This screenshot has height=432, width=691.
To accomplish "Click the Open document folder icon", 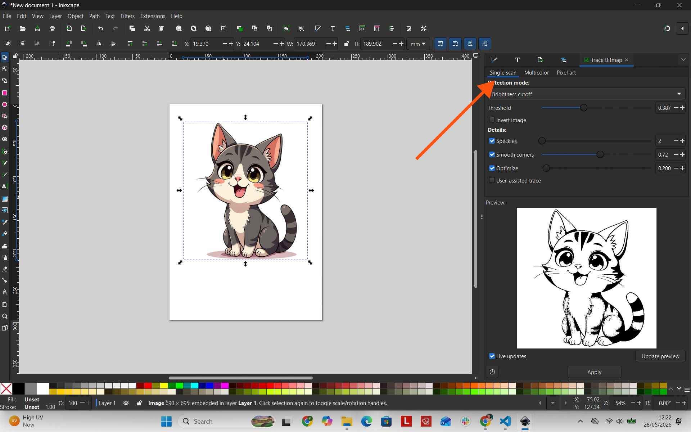I will [x=22, y=28].
